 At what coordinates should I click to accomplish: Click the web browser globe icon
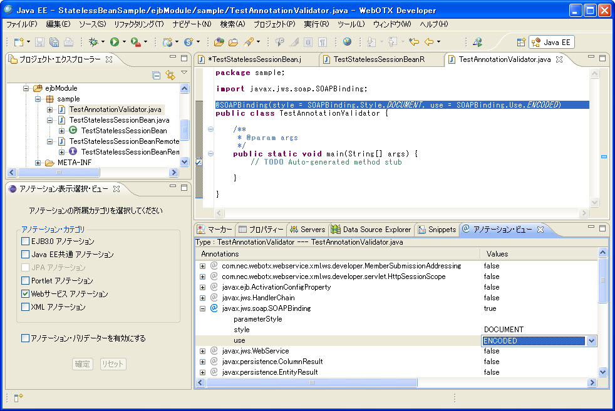347,42
